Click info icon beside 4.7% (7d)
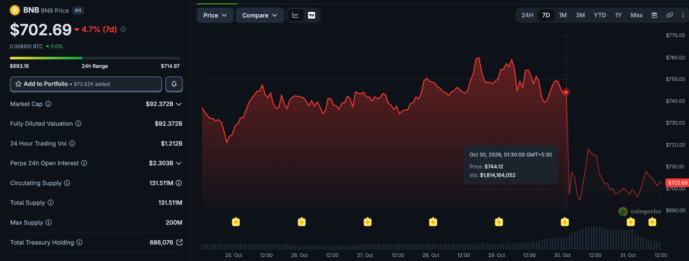The height and width of the screenshot is (261, 689). click(123, 29)
